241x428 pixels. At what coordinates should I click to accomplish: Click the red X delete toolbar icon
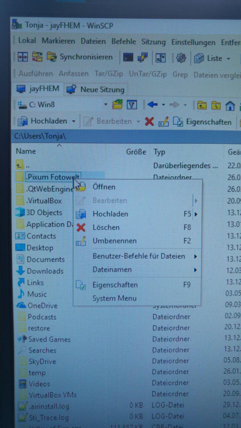(x=149, y=122)
